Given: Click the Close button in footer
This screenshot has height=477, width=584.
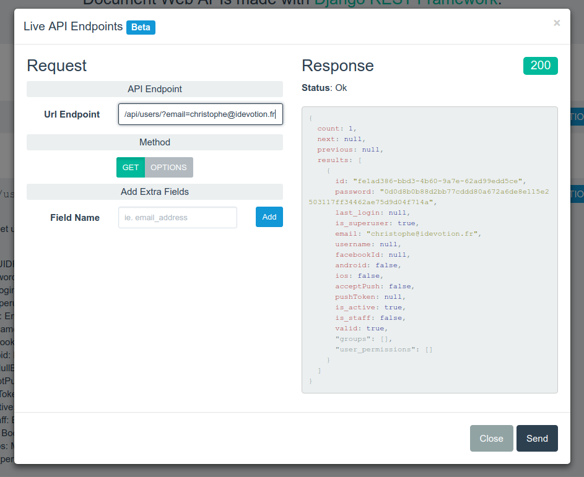Looking at the screenshot, I should click(x=491, y=438).
